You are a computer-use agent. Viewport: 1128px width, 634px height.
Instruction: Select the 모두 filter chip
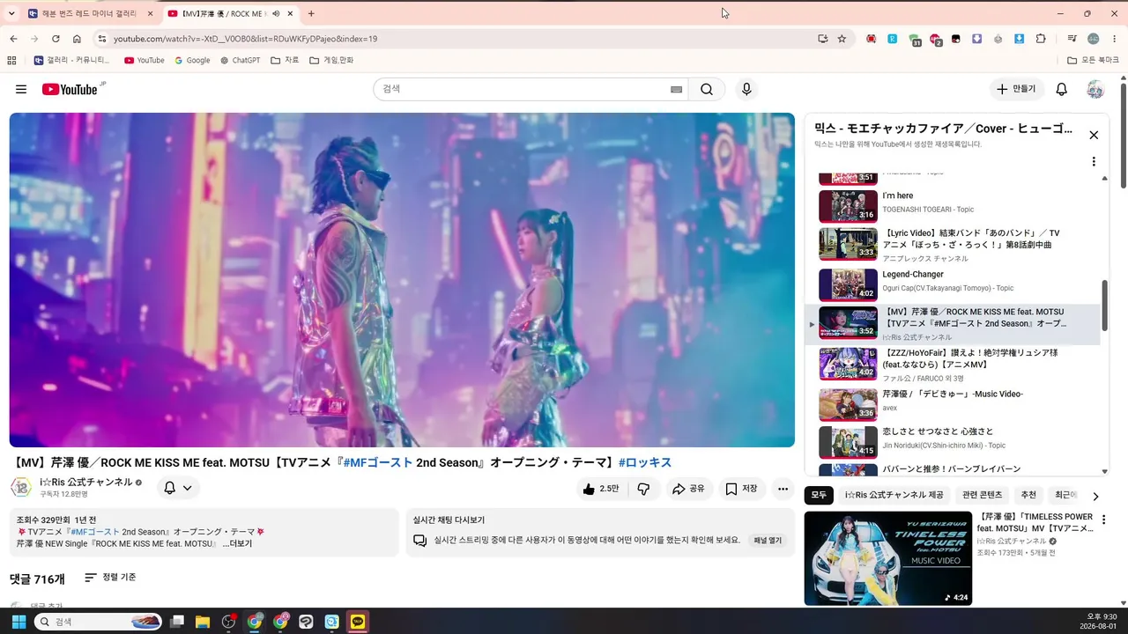(x=820, y=495)
